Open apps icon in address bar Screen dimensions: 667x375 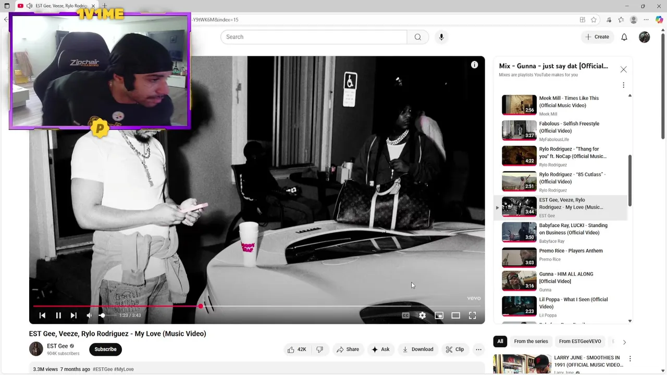[582, 20]
